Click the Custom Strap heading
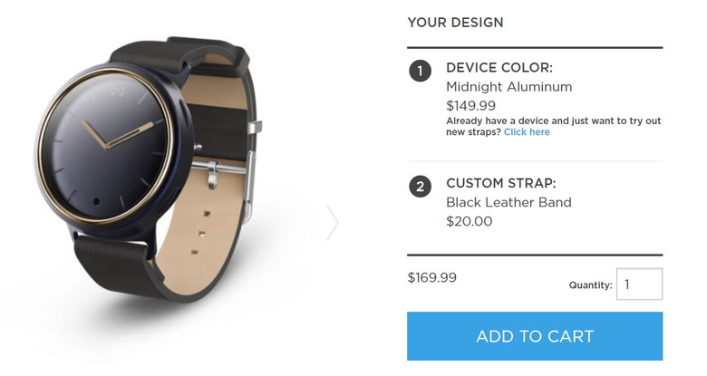The height and width of the screenshot is (376, 707). click(x=501, y=183)
